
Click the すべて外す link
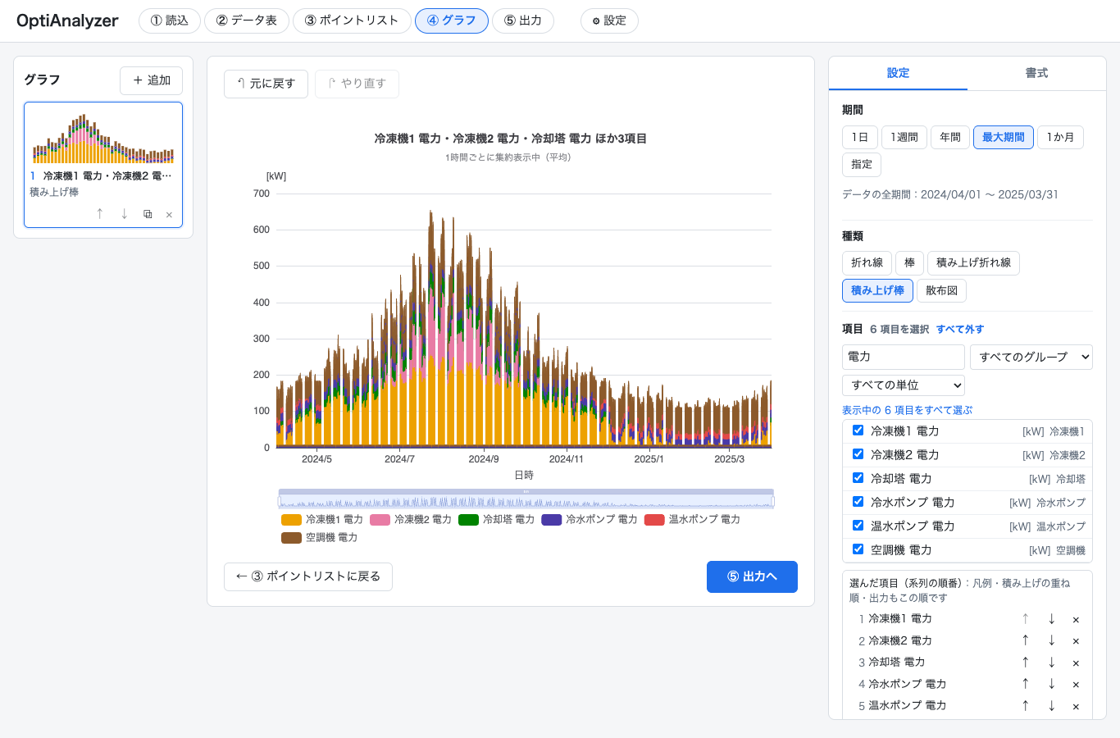960,330
